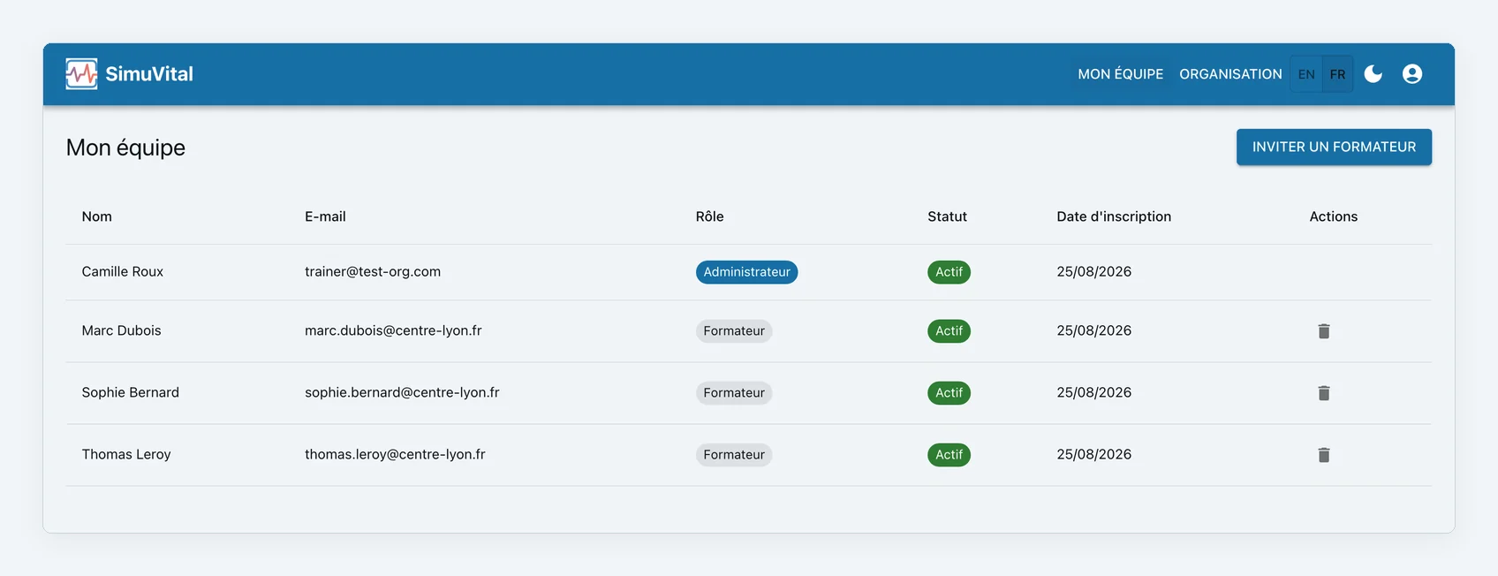Screen dimensions: 1498x576
Task: Toggle dark mode with the moon icon
Action: pos(1373,74)
